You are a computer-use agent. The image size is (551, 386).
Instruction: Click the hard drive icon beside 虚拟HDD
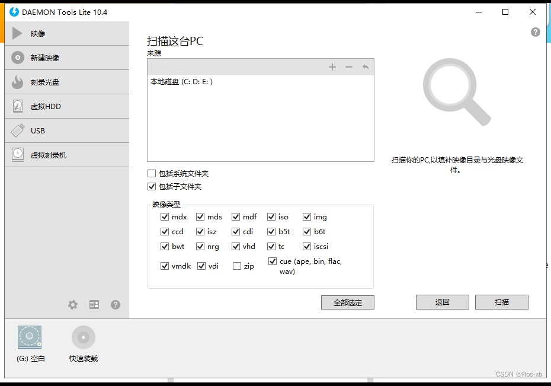[x=18, y=106]
